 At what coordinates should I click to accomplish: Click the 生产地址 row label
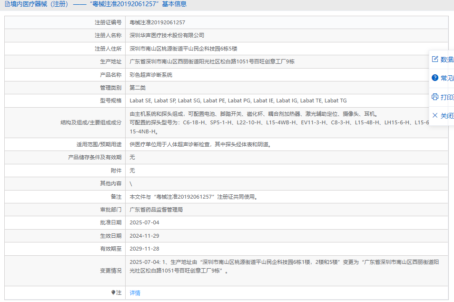point(111,61)
